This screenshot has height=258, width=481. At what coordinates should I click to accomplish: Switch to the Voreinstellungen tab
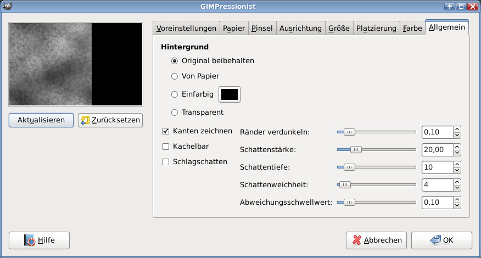tap(186, 28)
